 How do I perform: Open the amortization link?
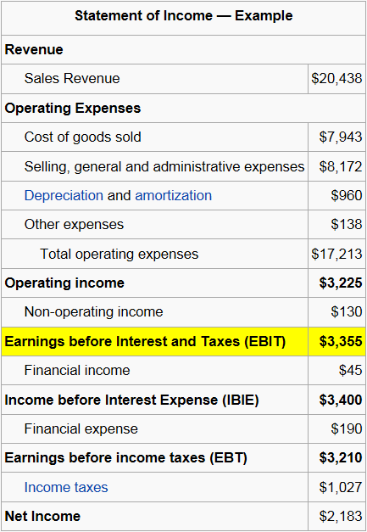tap(173, 196)
